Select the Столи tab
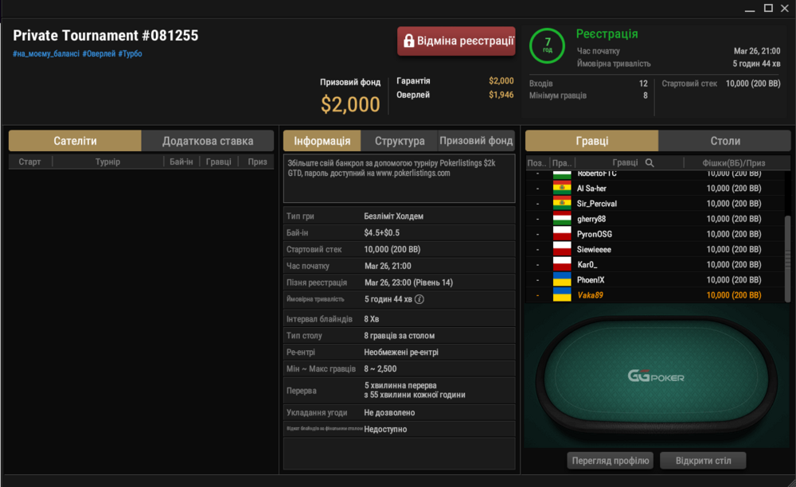The image size is (796, 487). pos(724,141)
